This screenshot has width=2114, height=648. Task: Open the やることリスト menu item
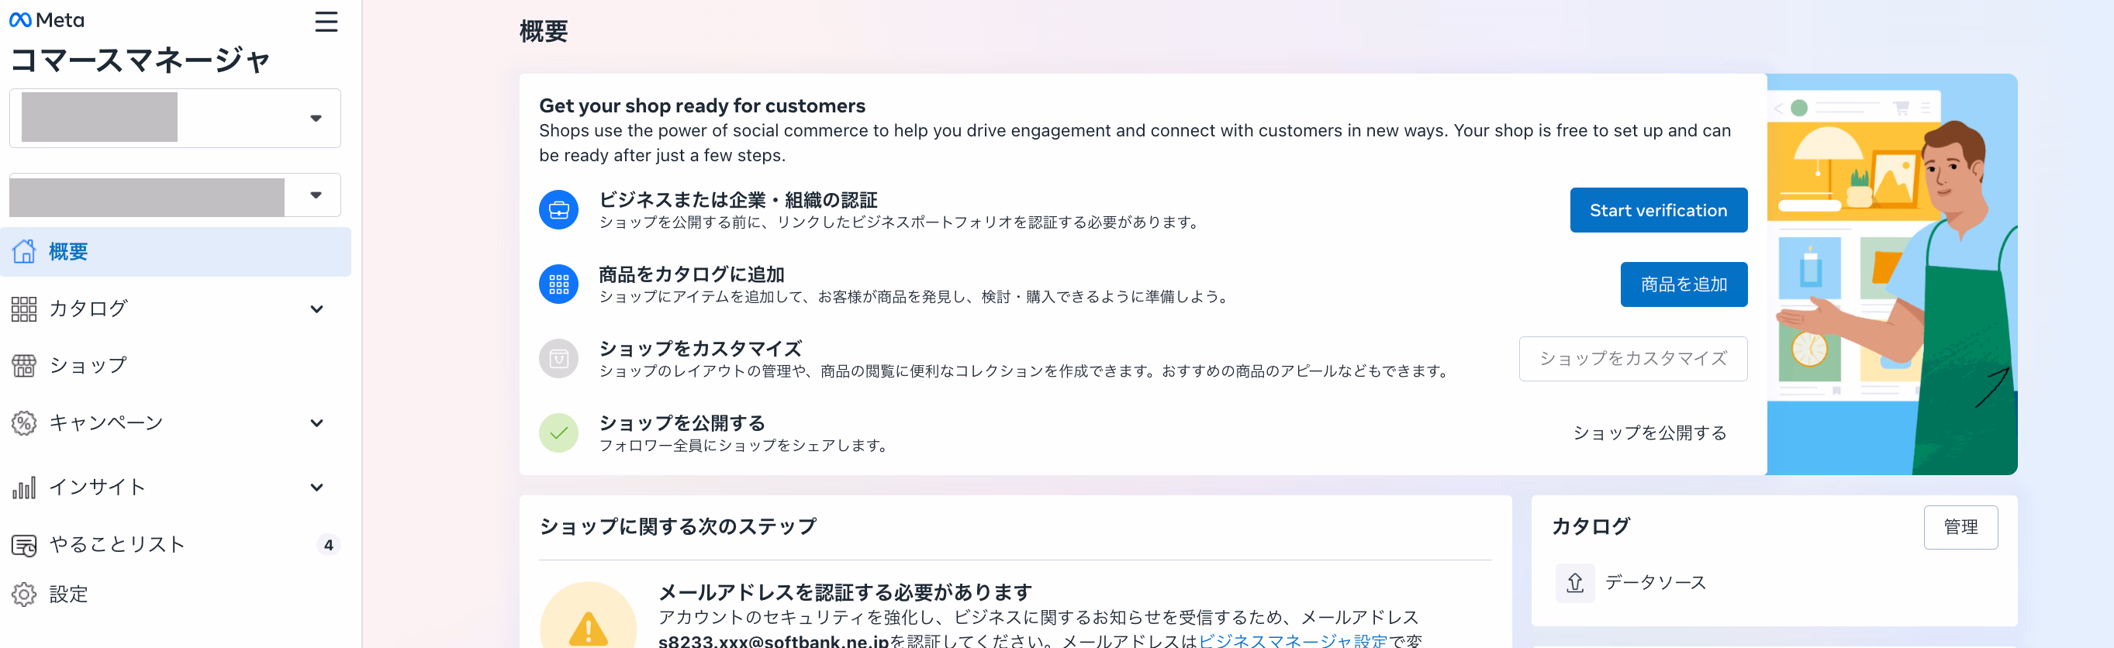tap(175, 545)
